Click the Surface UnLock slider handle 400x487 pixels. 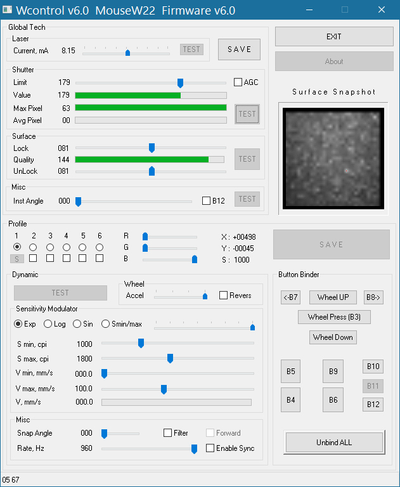[x=152, y=171]
